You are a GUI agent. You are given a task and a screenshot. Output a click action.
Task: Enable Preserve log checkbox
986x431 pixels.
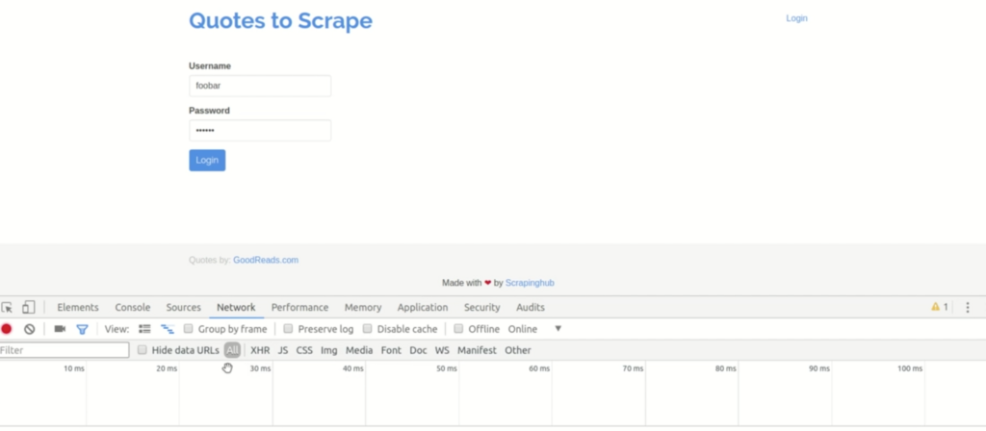pyautogui.click(x=288, y=329)
